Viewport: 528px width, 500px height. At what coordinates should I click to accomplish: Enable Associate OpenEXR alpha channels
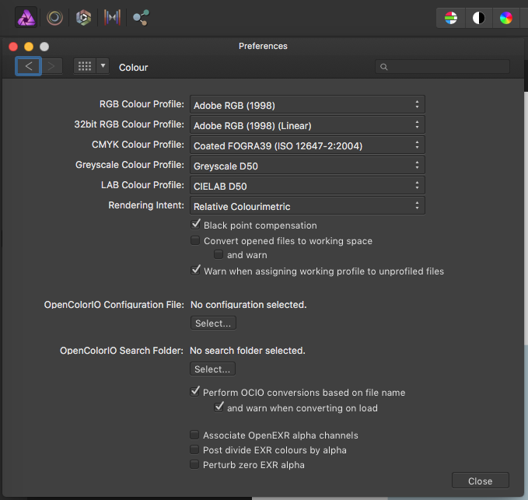194,435
